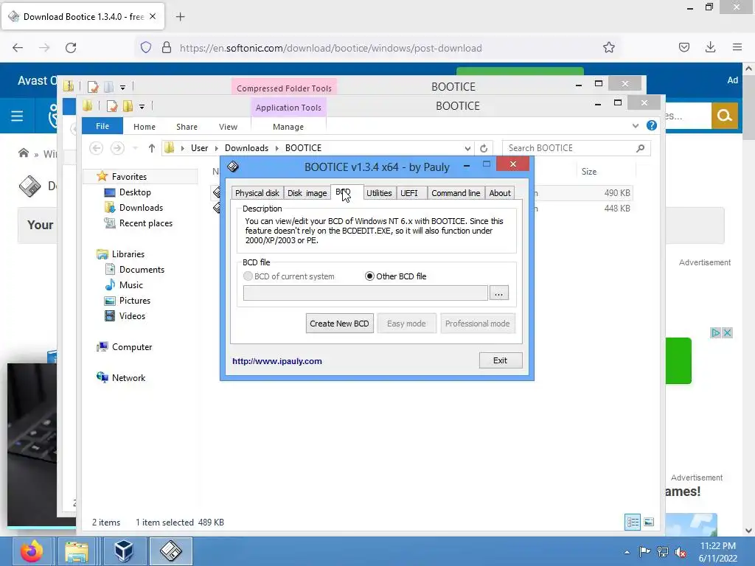Click the browse ellipsis button for BCD file
755x566 pixels.
[499, 293]
